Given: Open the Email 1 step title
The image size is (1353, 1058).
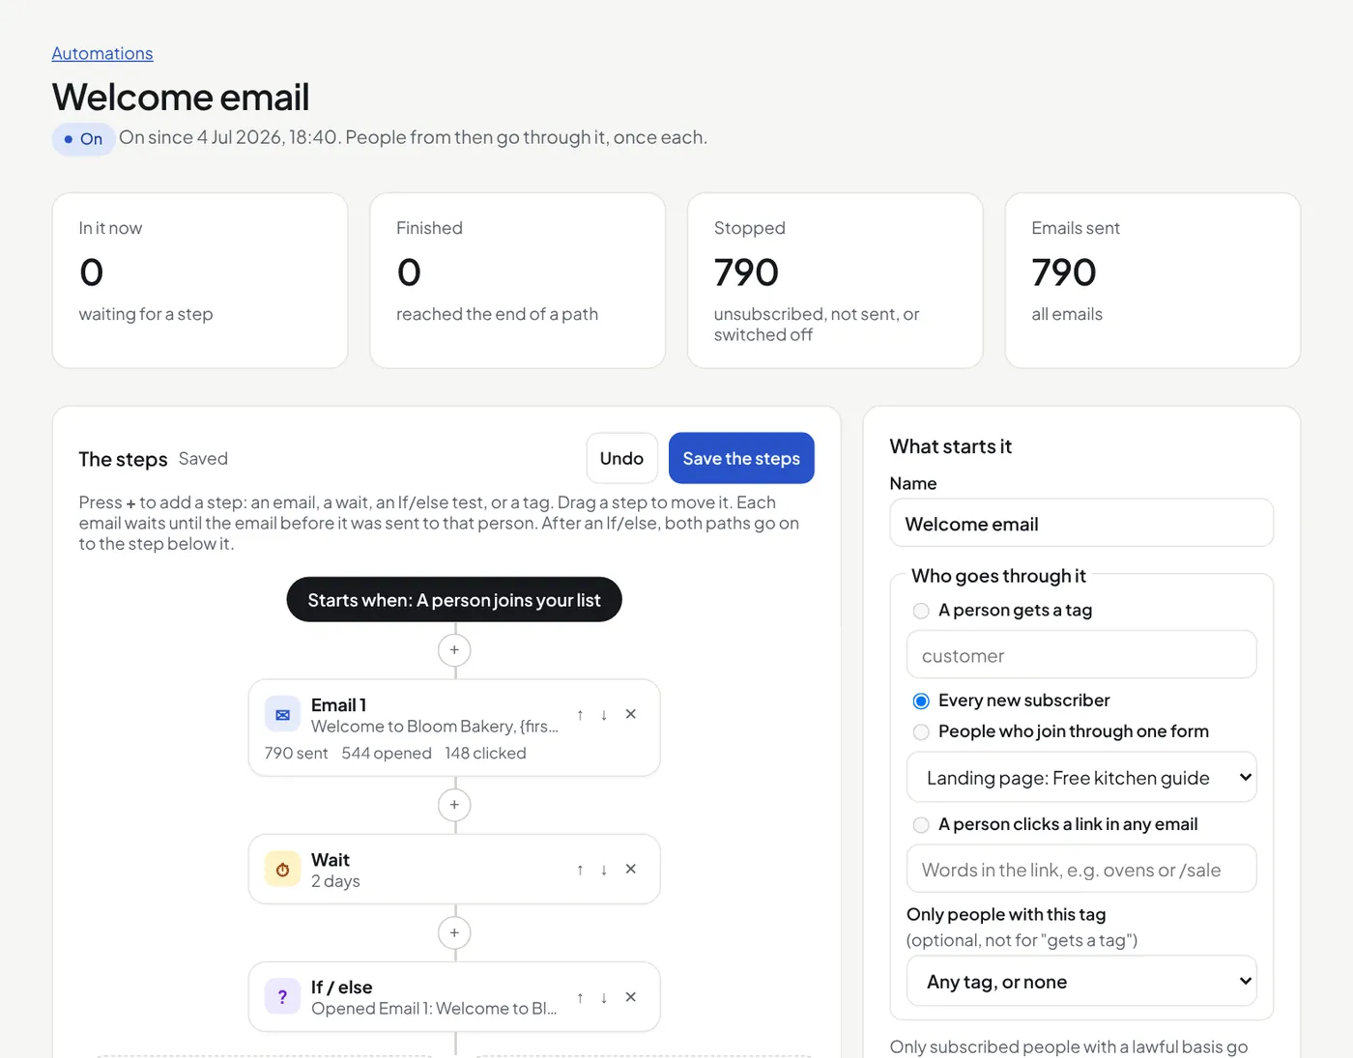Looking at the screenshot, I should point(338,704).
